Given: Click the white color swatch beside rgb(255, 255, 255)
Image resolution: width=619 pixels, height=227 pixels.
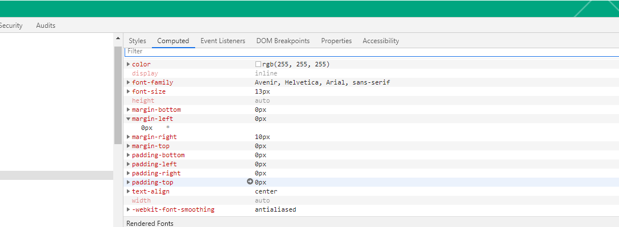Looking at the screenshot, I should pyautogui.click(x=258, y=64).
